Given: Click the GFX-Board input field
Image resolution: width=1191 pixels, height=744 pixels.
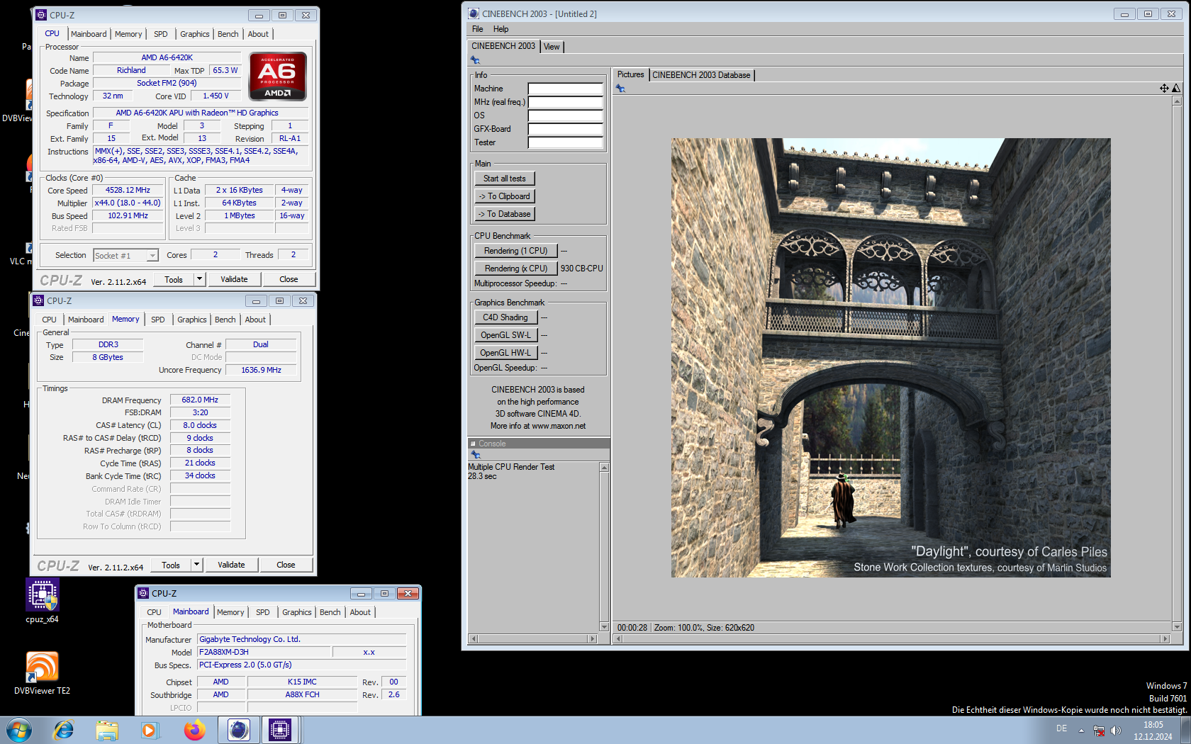Looking at the screenshot, I should coord(565,129).
